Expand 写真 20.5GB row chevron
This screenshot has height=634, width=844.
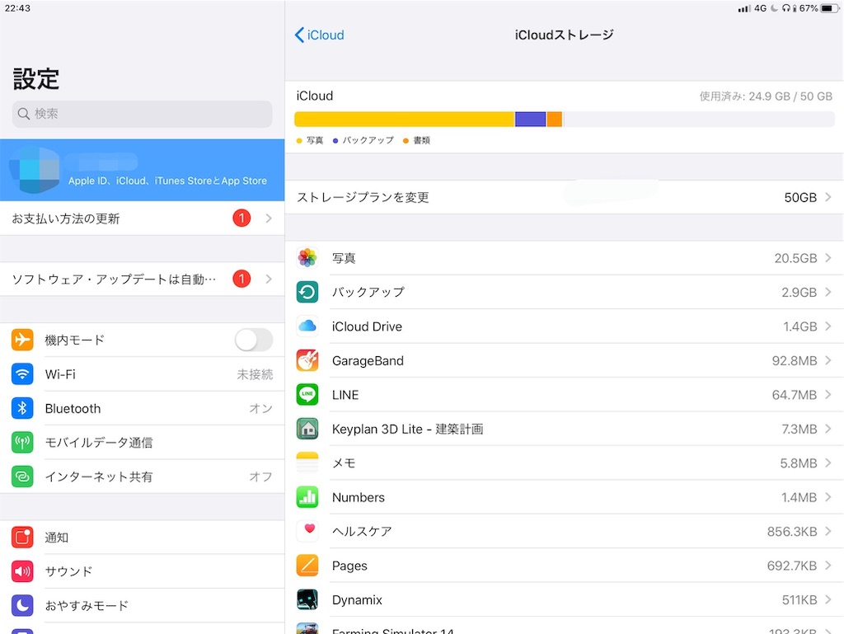(x=828, y=258)
